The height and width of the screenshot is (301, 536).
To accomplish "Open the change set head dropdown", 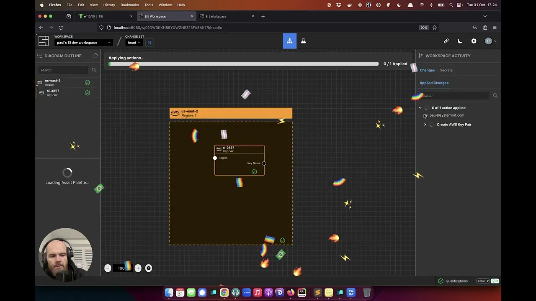I will point(134,43).
